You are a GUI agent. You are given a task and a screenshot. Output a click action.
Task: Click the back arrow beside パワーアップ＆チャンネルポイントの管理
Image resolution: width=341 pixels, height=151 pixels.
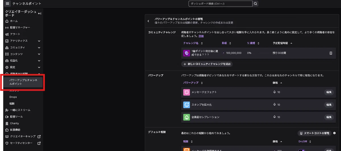tap(148, 21)
